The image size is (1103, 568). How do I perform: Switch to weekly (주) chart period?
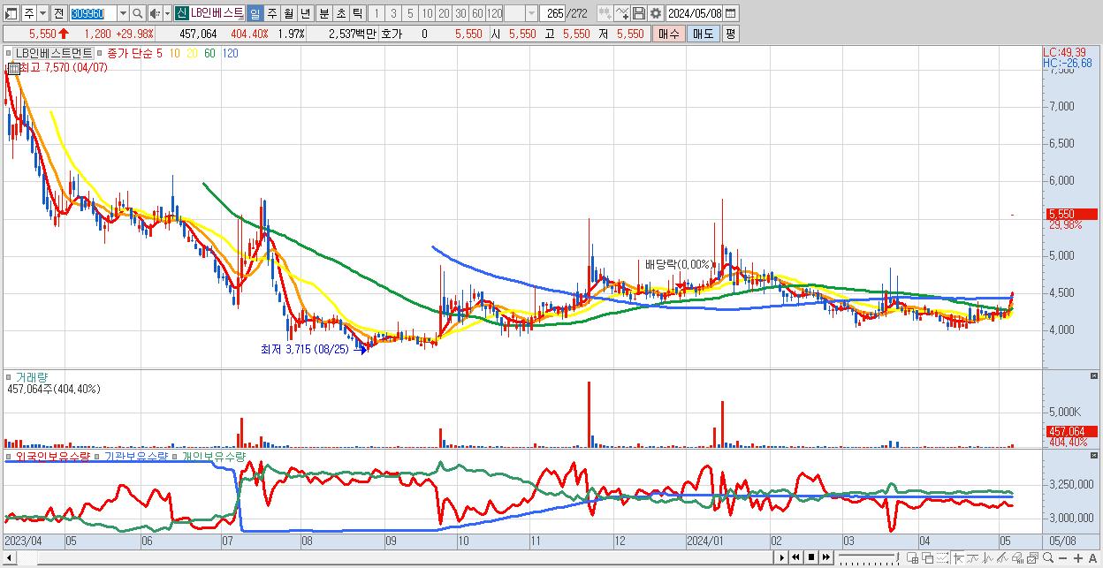pos(271,13)
